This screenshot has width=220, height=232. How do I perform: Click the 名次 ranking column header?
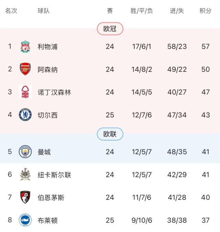coord(11,11)
